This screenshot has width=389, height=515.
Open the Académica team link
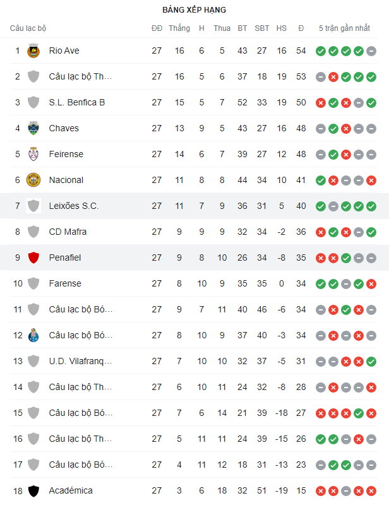70,490
